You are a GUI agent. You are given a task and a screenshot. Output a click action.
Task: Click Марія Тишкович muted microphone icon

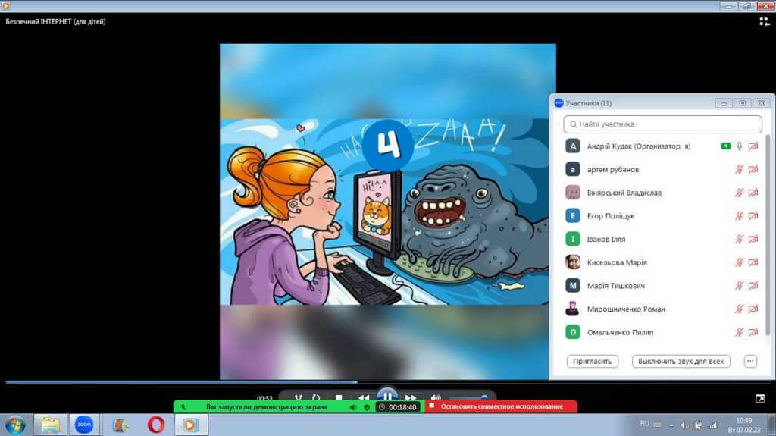click(x=740, y=286)
